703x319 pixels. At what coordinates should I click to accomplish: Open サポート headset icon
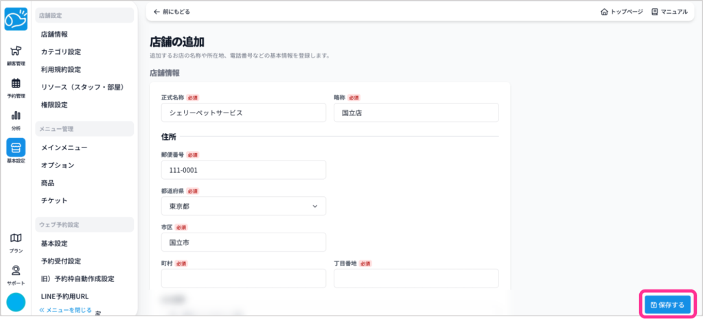[15, 274]
